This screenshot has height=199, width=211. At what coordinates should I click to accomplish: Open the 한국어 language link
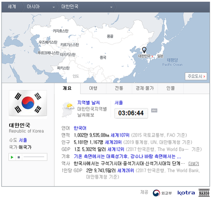80,128
